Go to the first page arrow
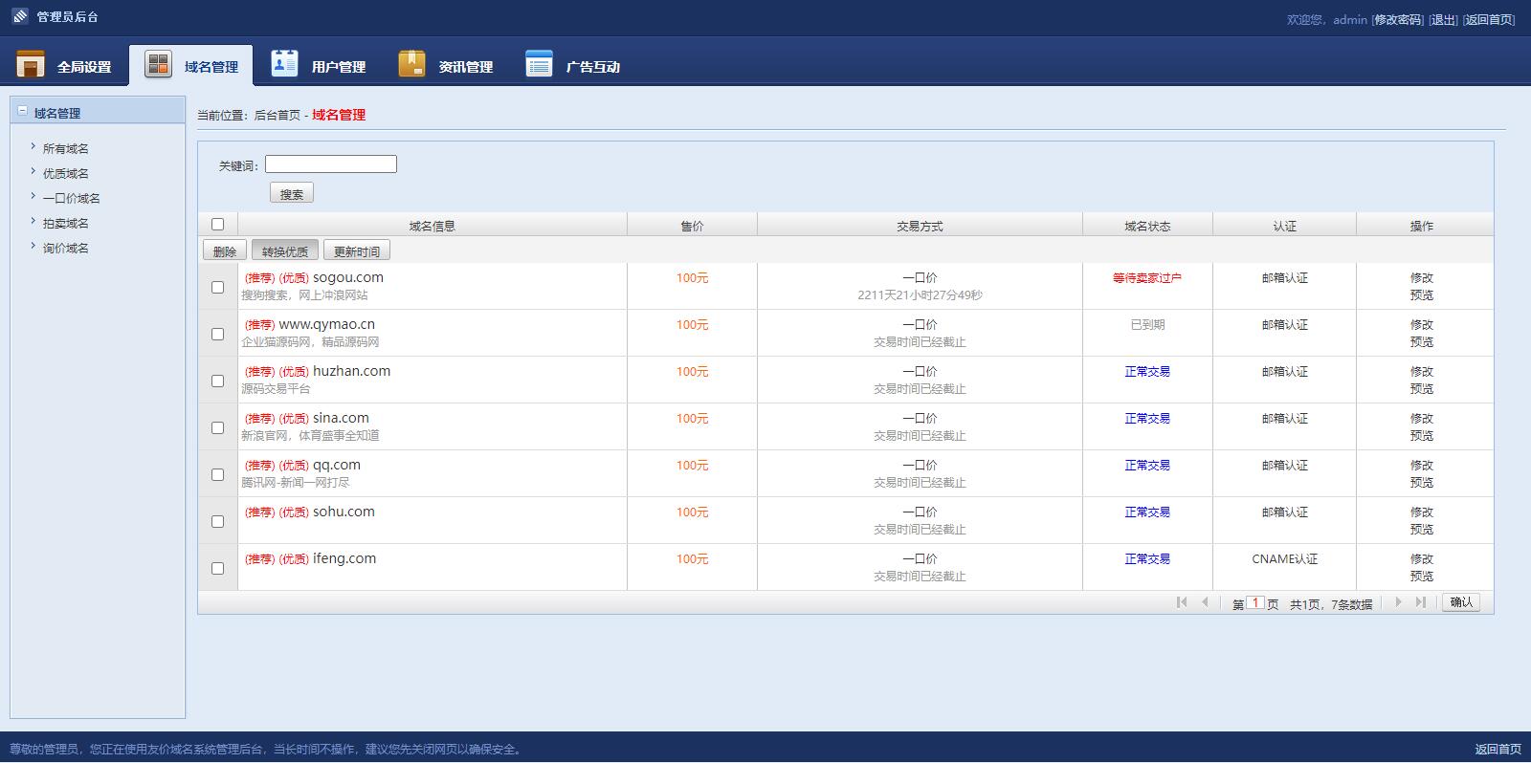Viewport: 1531px width, 763px height. (1182, 602)
